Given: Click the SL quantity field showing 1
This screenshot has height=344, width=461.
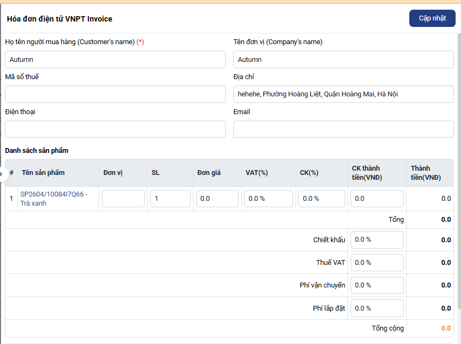Looking at the screenshot, I should pyautogui.click(x=170, y=199).
